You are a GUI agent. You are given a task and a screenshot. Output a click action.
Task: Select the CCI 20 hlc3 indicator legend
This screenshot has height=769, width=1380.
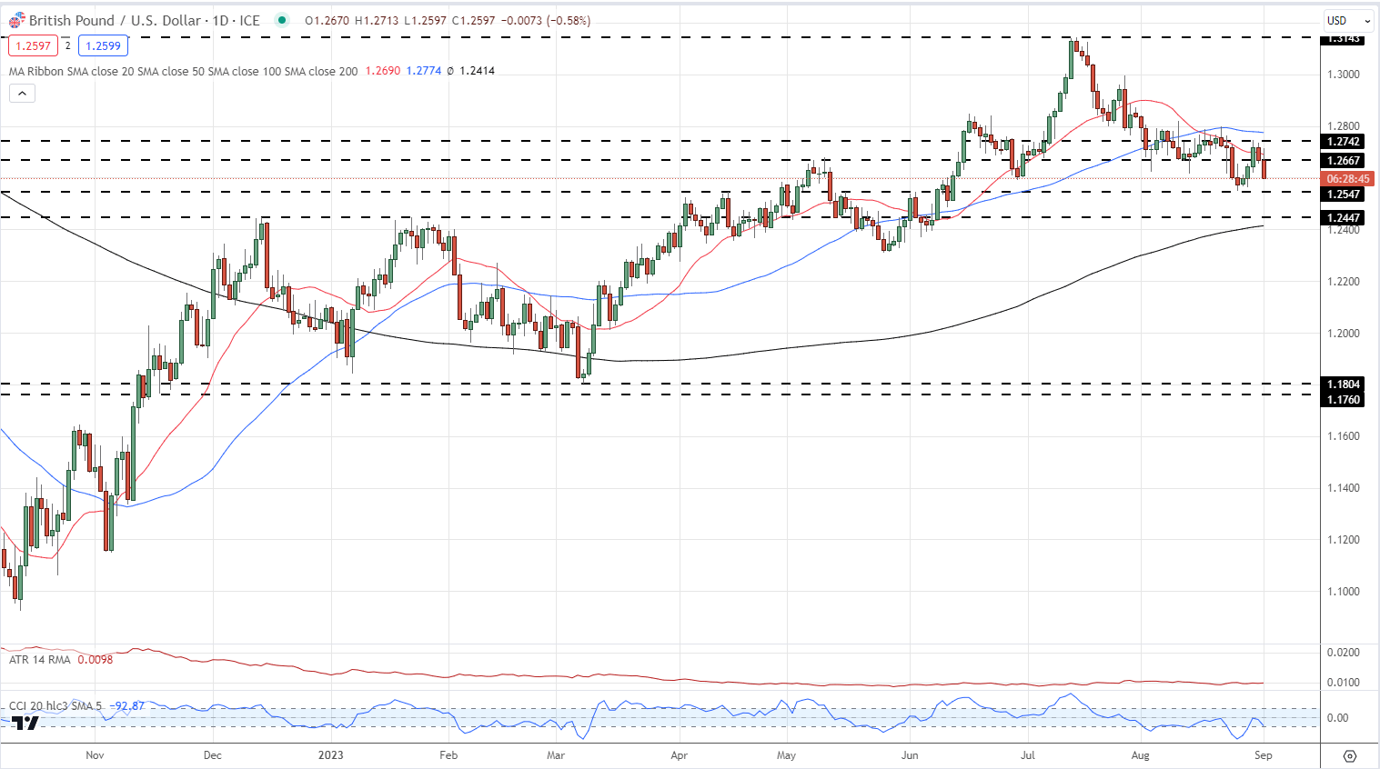(55, 705)
